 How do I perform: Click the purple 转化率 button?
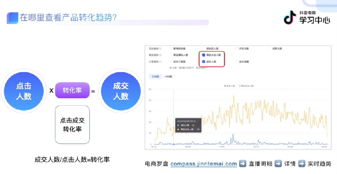(x=72, y=91)
